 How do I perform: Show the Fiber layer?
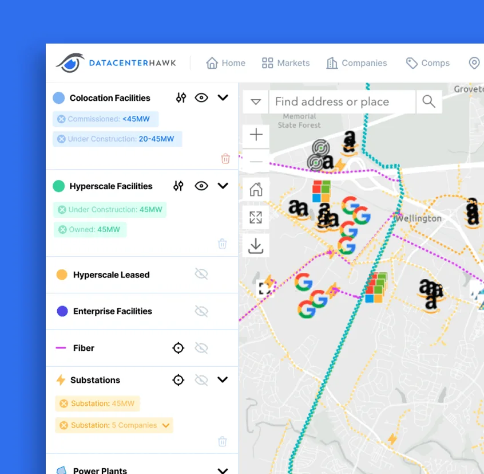coord(201,348)
